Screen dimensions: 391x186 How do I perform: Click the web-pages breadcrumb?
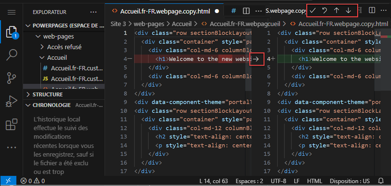[x=149, y=24]
